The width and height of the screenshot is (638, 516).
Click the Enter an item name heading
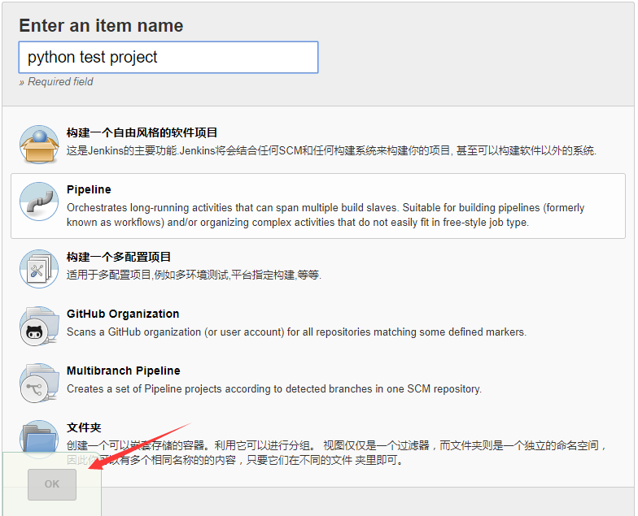tap(101, 26)
